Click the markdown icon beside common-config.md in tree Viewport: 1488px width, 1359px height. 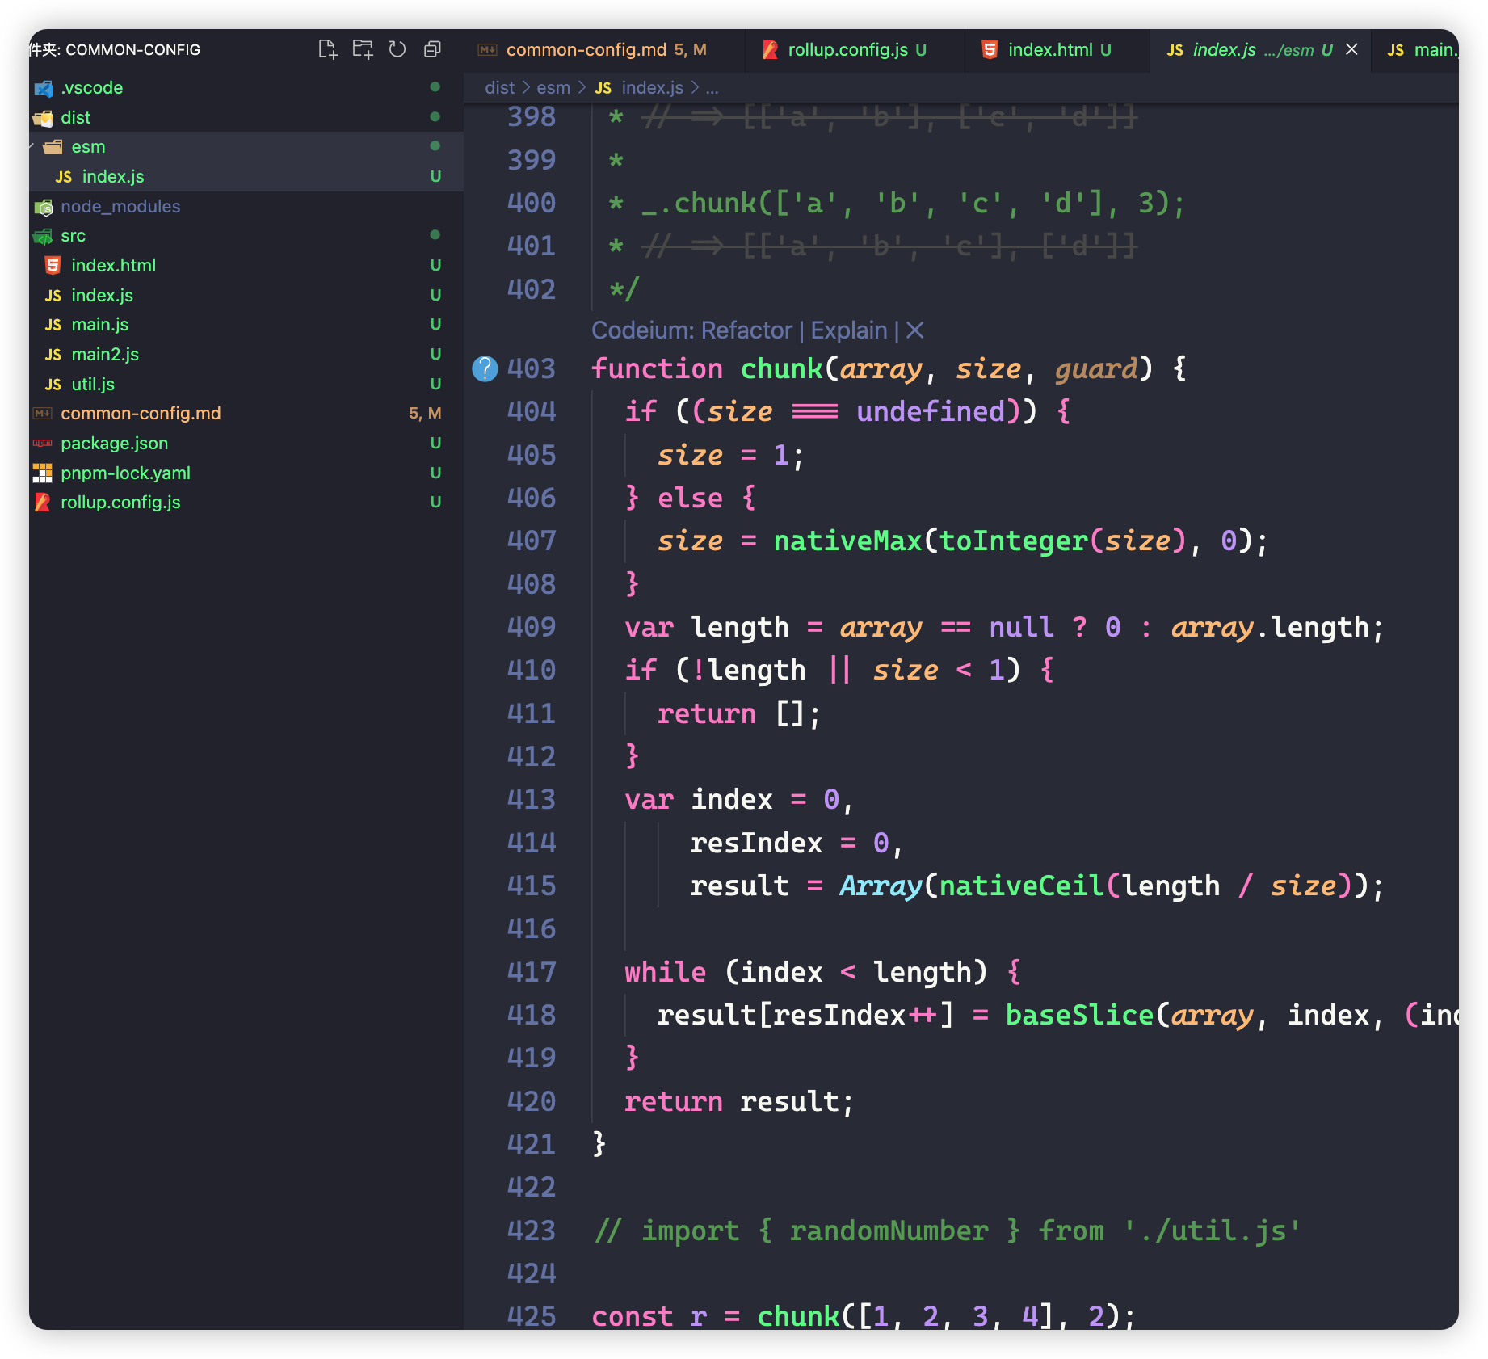[x=43, y=414]
